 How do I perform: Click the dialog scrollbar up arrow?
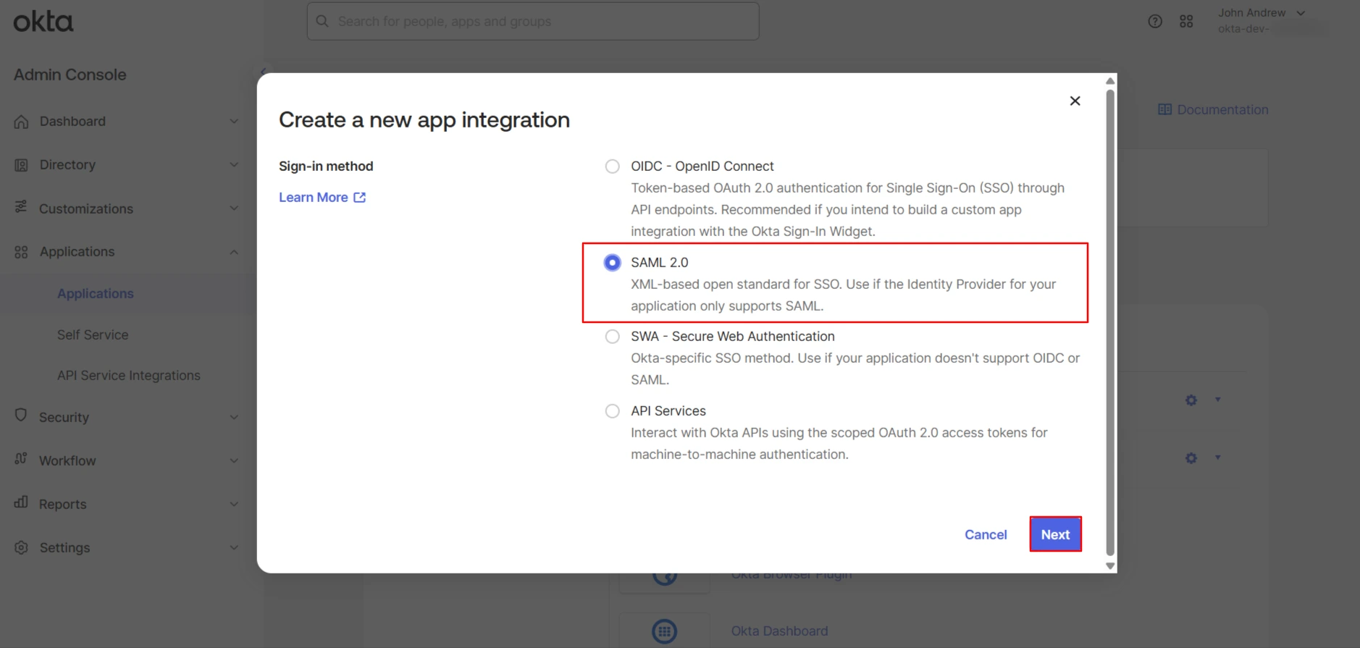pos(1110,81)
